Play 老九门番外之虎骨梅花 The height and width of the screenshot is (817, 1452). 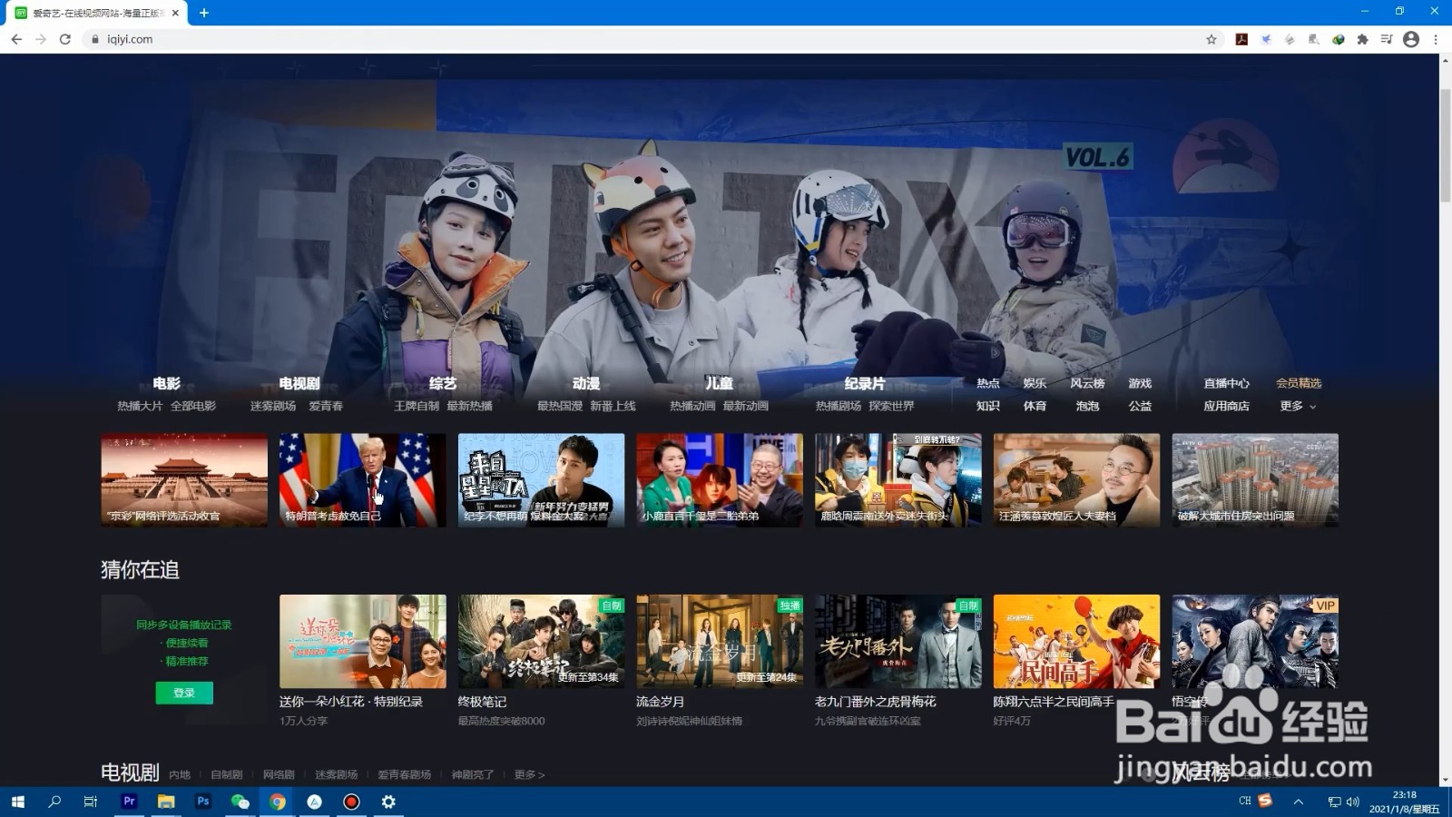(x=898, y=641)
